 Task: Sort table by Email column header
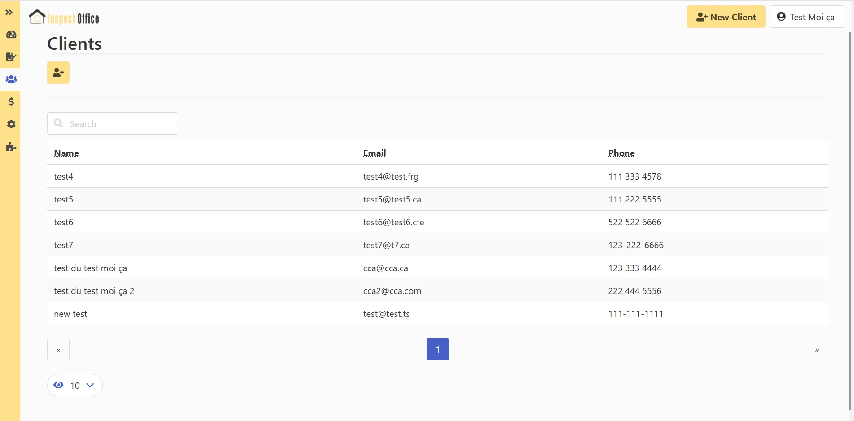pyautogui.click(x=374, y=153)
